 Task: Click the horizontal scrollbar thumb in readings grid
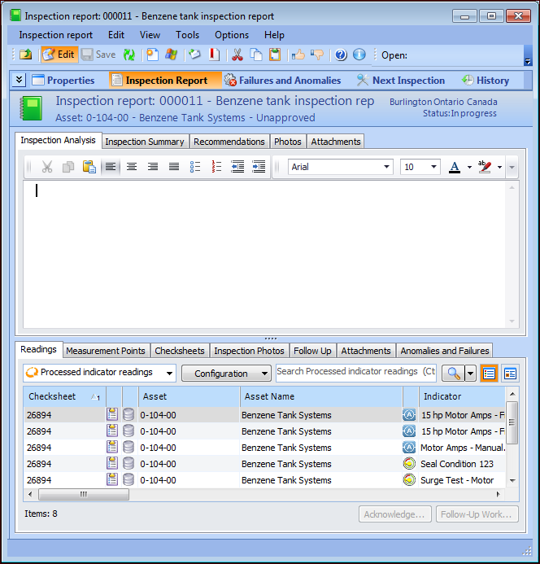(84, 494)
